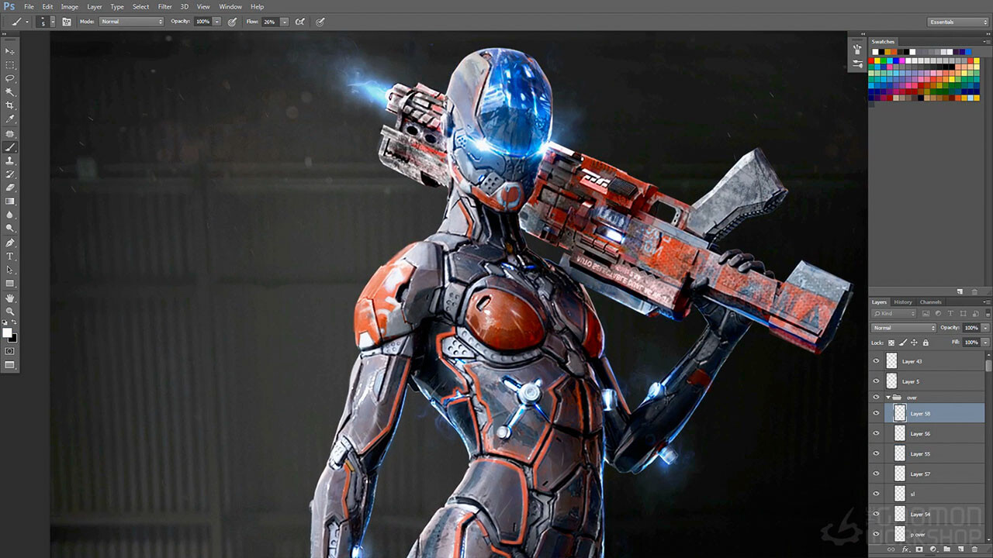
Task: Hide Layer 5 visibility eye
Action: click(877, 381)
